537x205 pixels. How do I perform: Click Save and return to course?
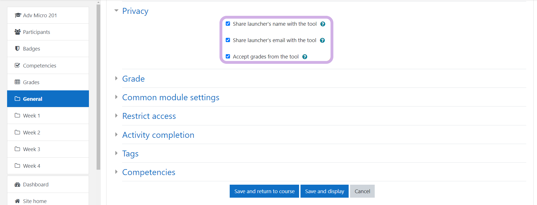click(264, 191)
